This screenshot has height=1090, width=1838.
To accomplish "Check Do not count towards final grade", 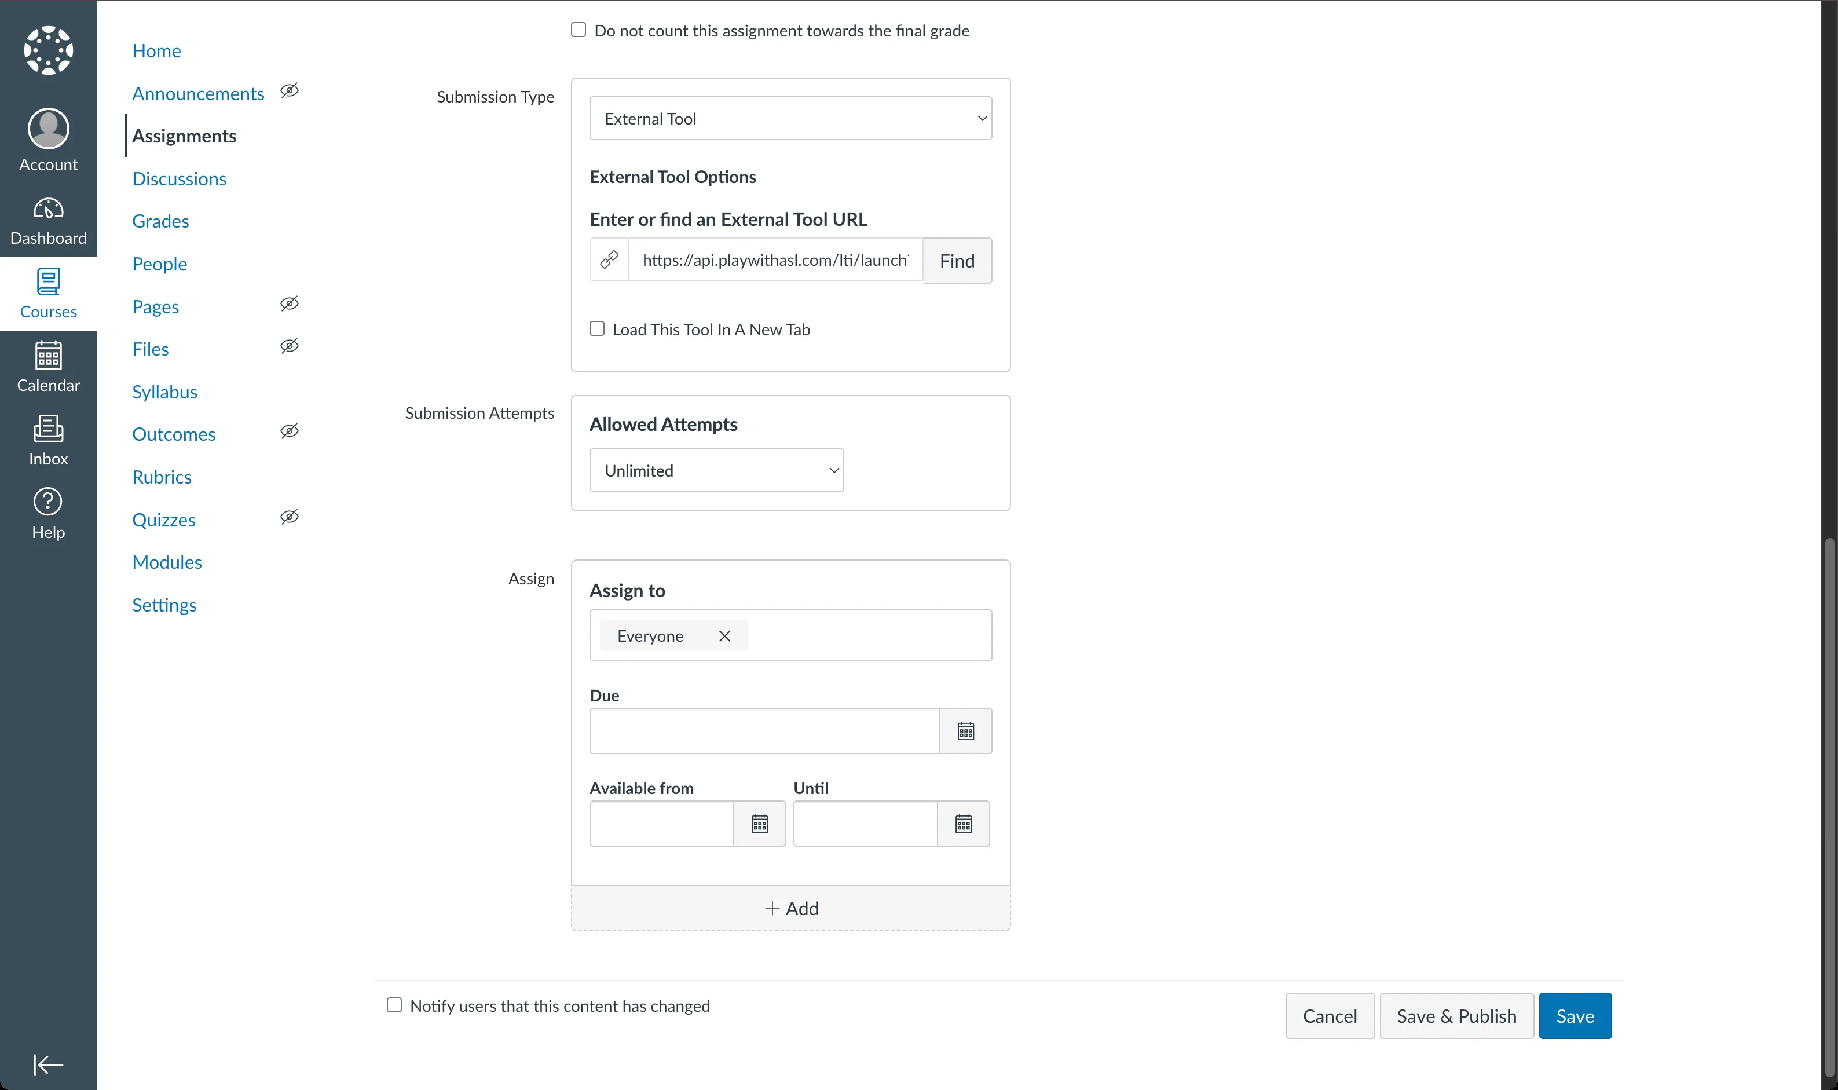I will point(579,30).
